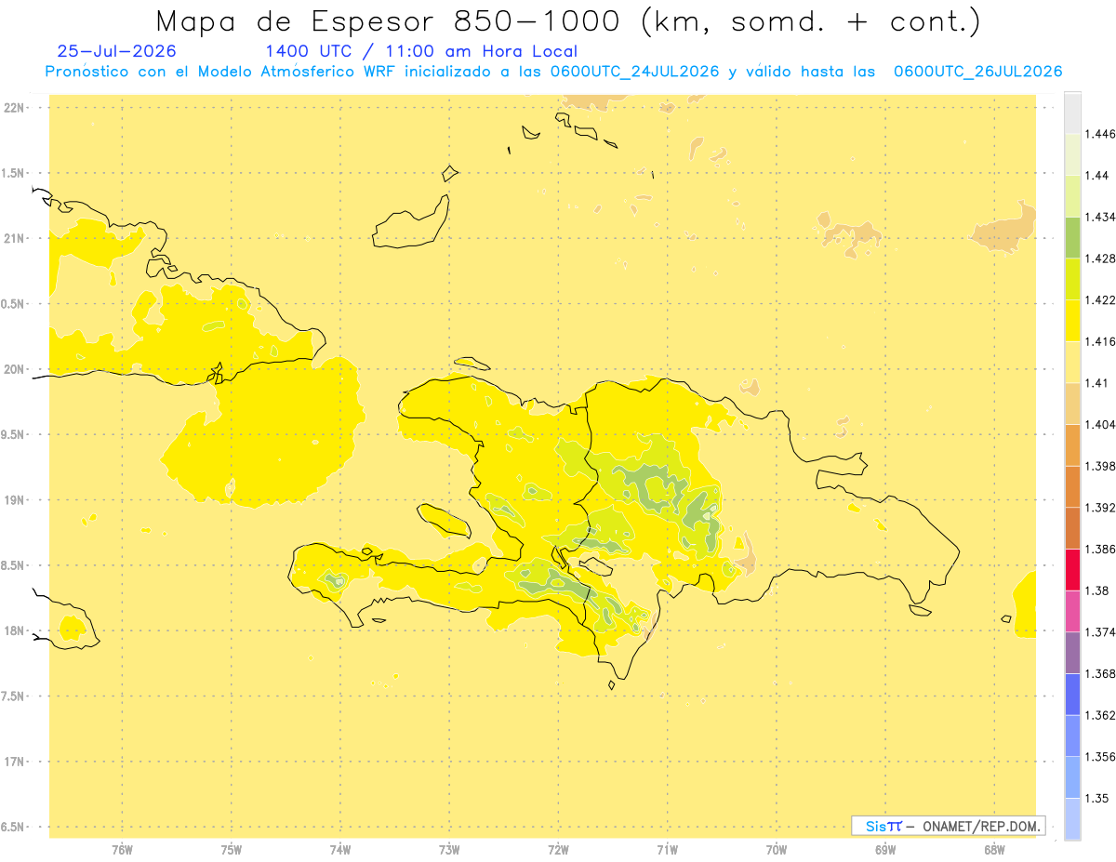Click the '74W' longitude axis label

[x=339, y=849]
